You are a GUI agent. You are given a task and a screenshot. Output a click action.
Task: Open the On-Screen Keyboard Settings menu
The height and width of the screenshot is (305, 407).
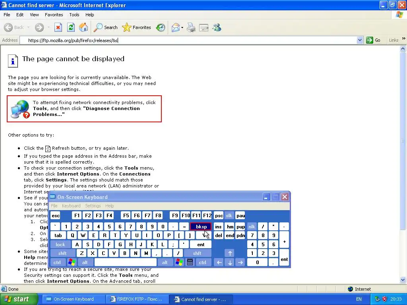tap(93, 206)
